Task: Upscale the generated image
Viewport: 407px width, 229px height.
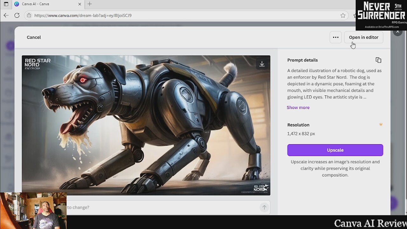Action: [335, 150]
